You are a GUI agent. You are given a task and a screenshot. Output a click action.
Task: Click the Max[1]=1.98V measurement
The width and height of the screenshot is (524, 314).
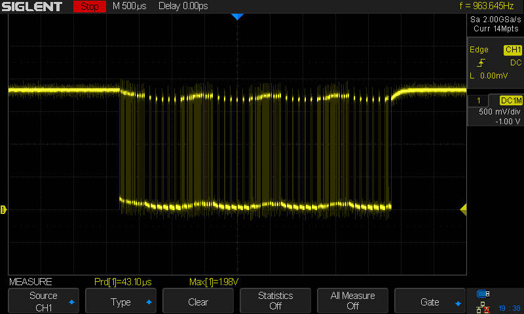pos(214,282)
